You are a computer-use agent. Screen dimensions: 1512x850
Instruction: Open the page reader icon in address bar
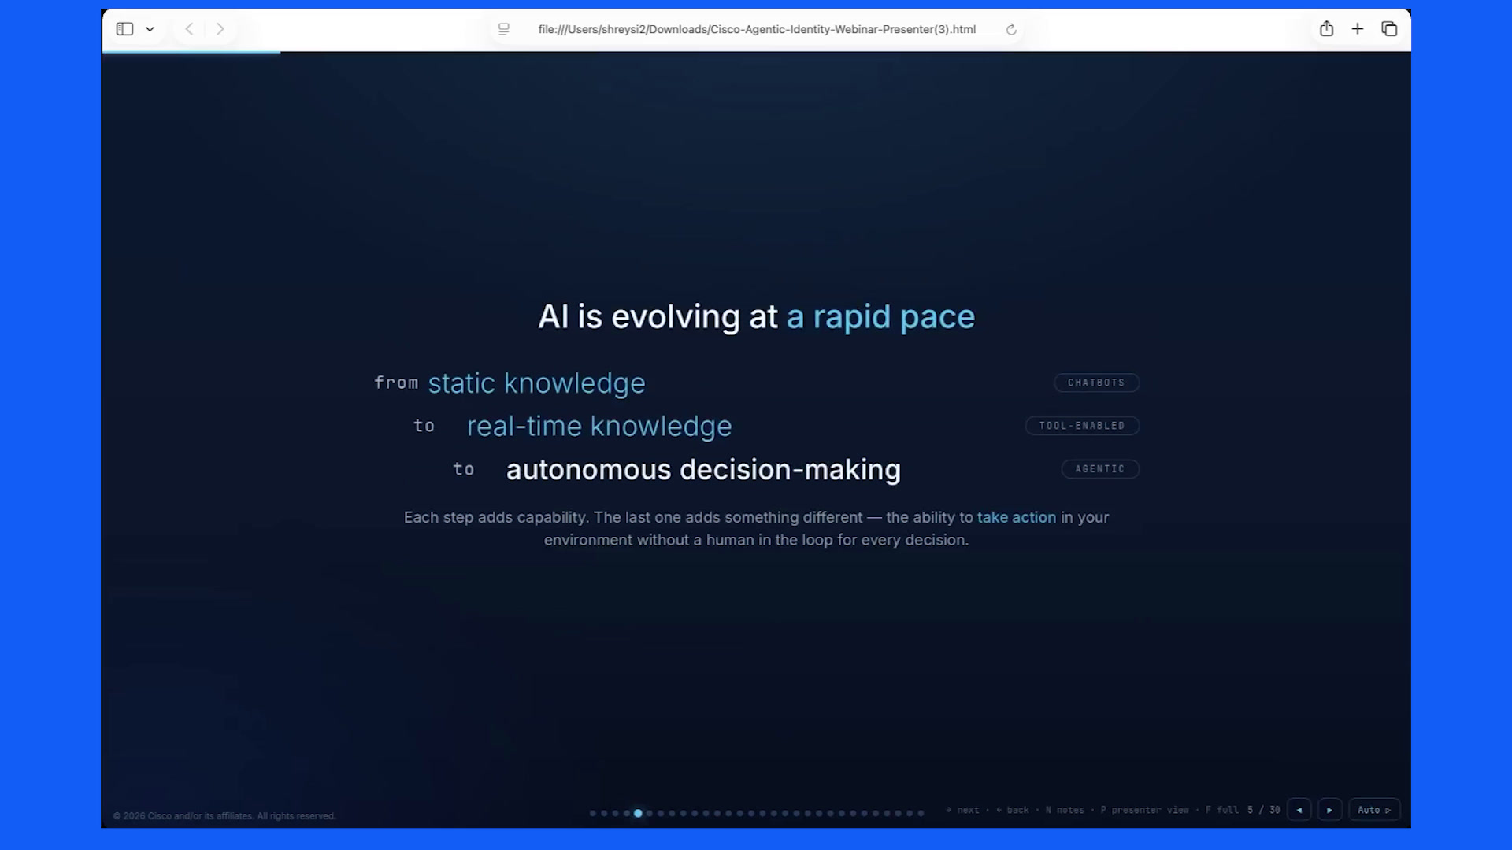[x=504, y=29]
